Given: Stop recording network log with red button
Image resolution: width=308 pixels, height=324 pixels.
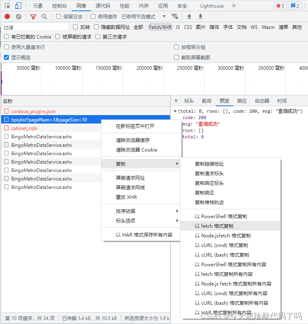Looking at the screenshot, I should [7, 16].
